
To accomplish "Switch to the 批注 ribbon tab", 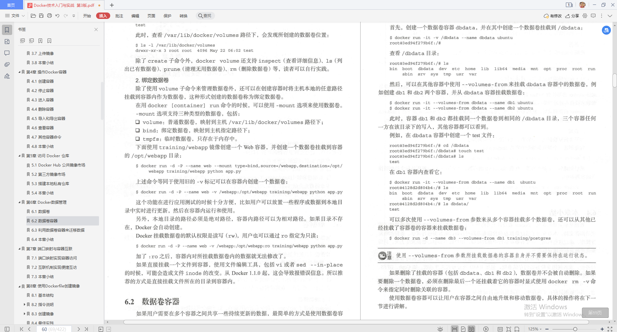I will click(119, 16).
